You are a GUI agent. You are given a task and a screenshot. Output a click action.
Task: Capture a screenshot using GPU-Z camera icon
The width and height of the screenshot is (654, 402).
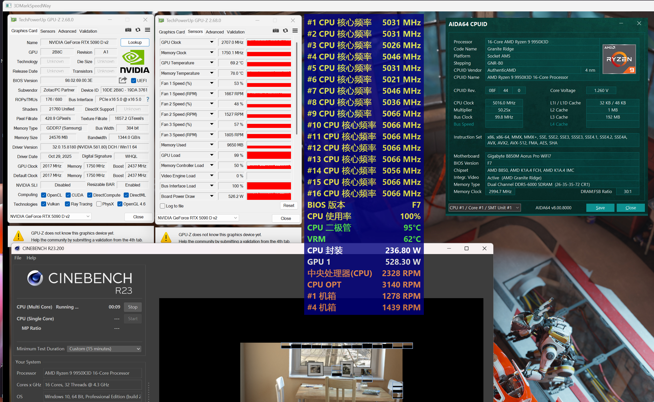[128, 30]
